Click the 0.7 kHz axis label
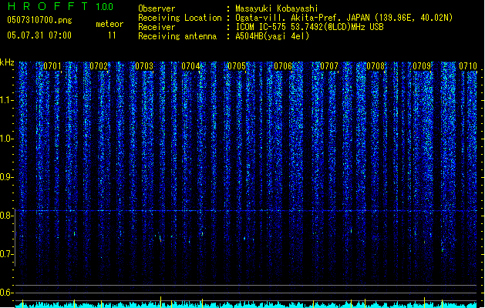The image size is (485, 308). pyautogui.click(x=6, y=254)
